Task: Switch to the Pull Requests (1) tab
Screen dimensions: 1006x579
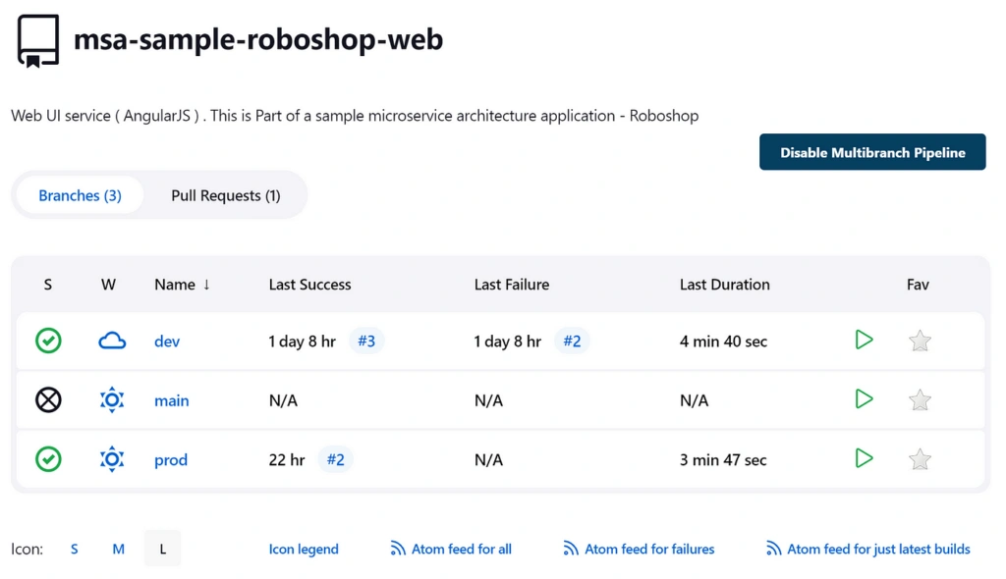Action: pos(225,195)
